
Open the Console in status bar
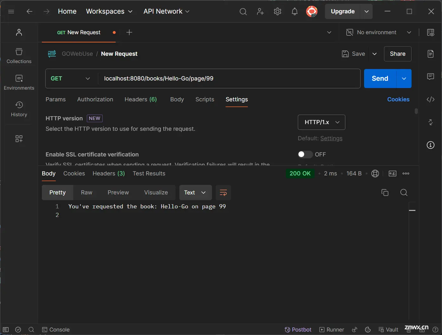[56, 330]
